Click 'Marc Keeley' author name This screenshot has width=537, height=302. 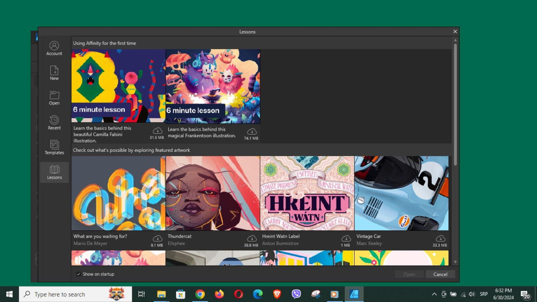369,243
